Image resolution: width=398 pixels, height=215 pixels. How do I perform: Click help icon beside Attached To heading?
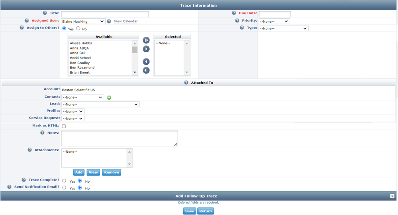point(186,83)
